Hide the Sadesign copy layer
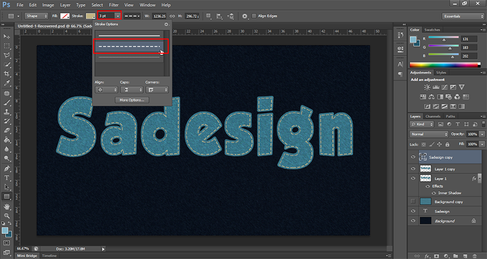This screenshot has width=487, height=259. pos(413,157)
